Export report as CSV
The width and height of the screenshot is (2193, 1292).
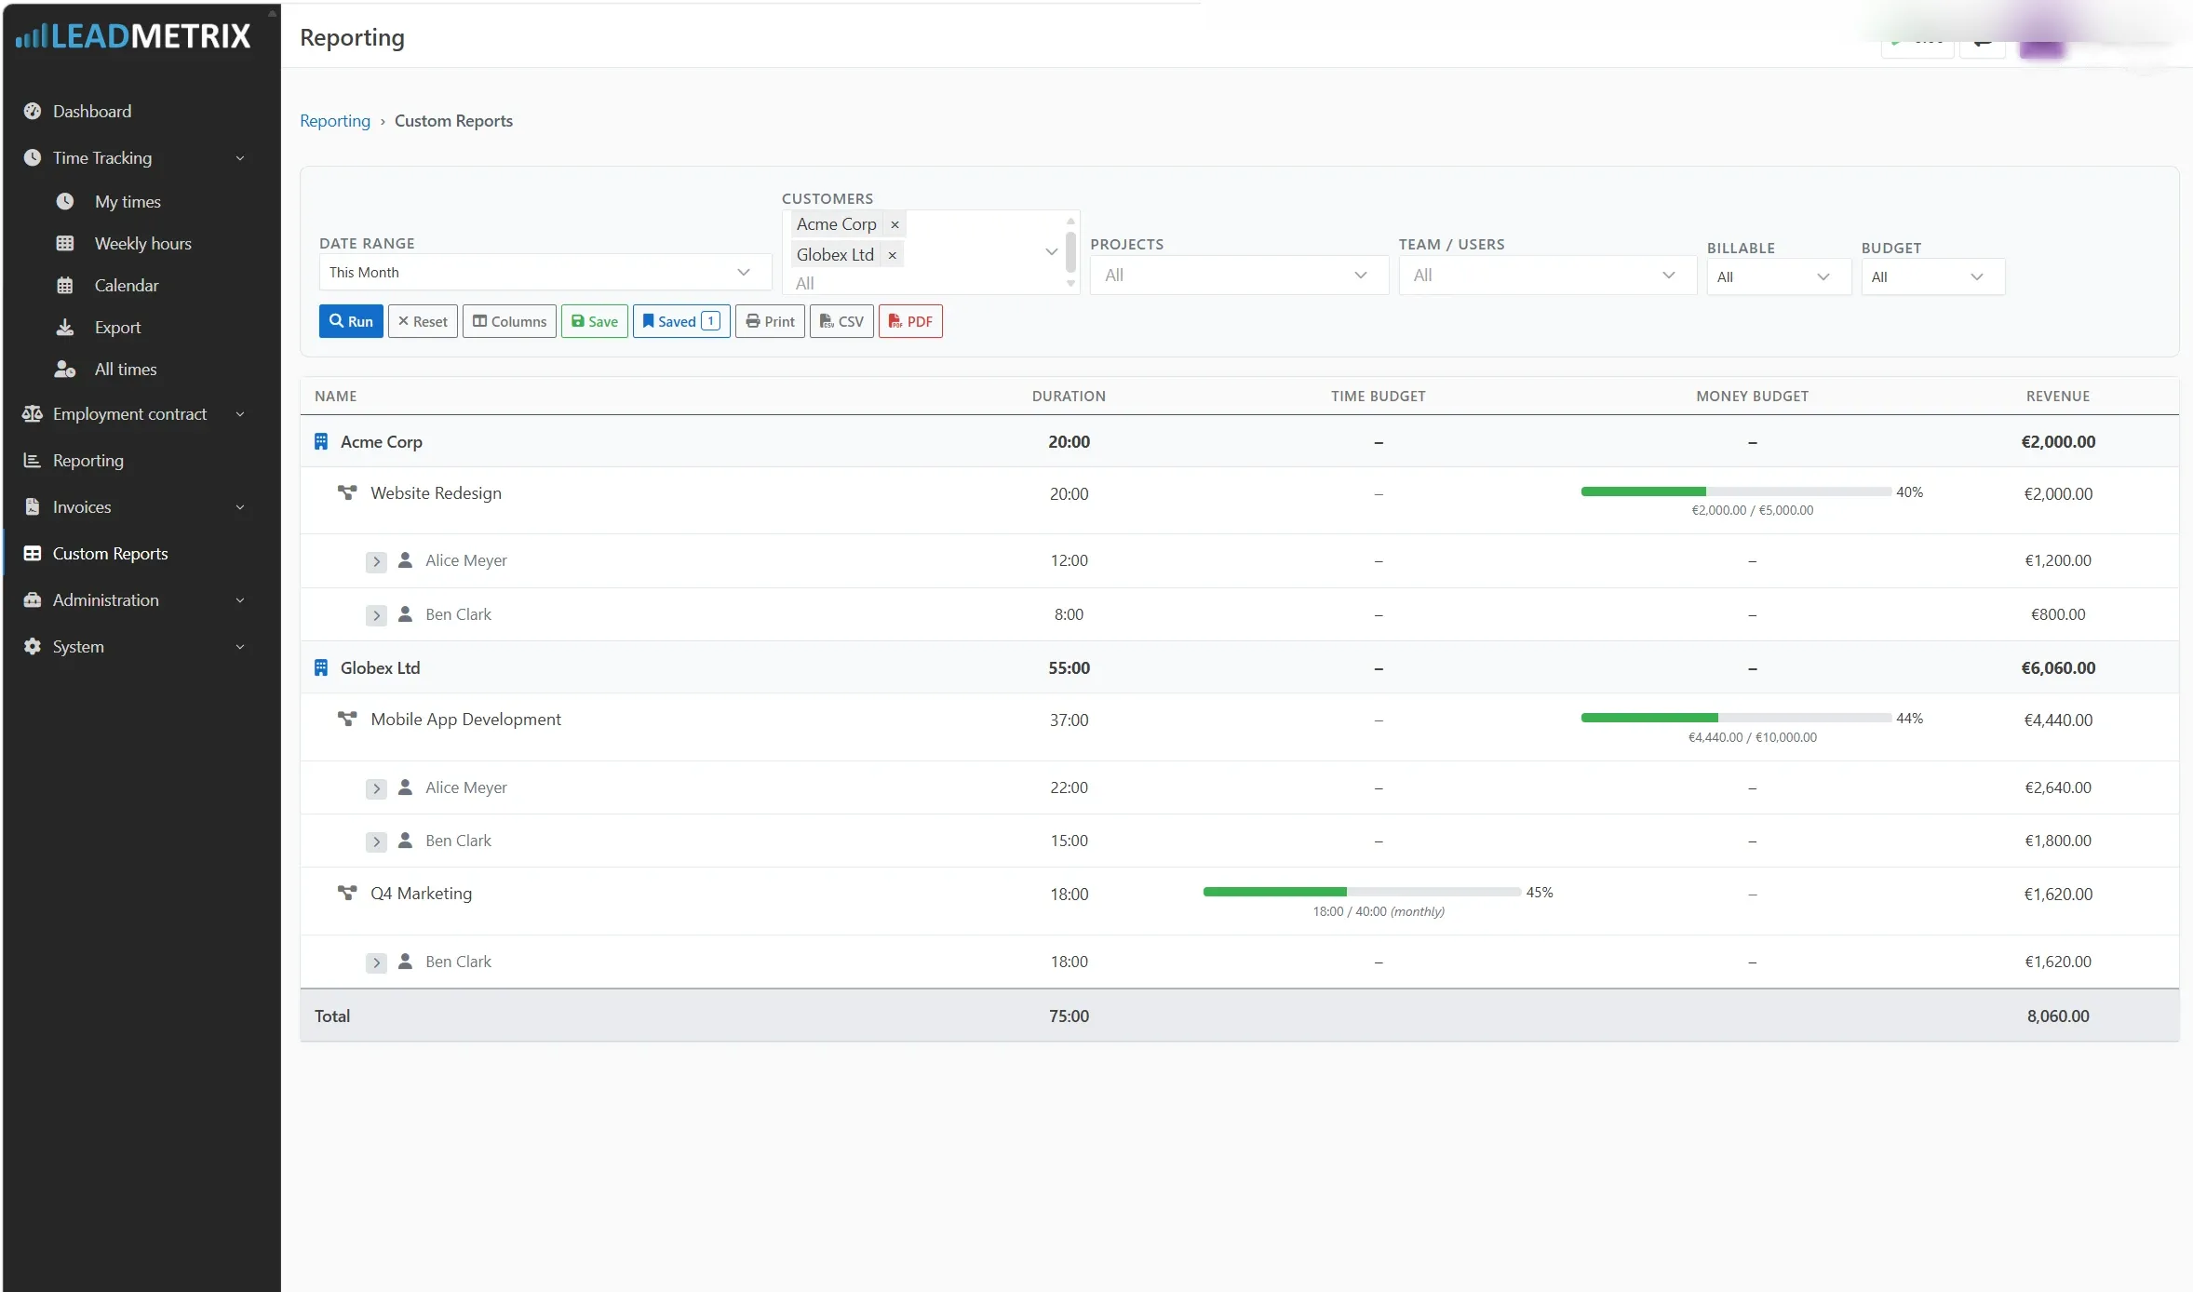tap(841, 321)
